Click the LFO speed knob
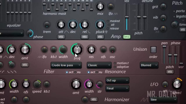 point(177,84)
